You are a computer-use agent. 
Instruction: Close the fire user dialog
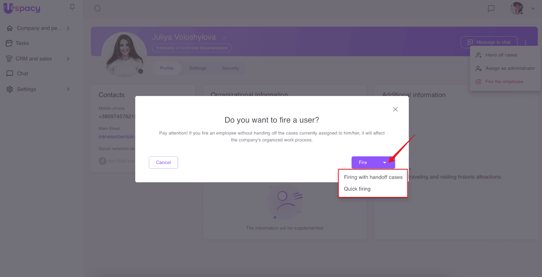[x=395, y=109]
